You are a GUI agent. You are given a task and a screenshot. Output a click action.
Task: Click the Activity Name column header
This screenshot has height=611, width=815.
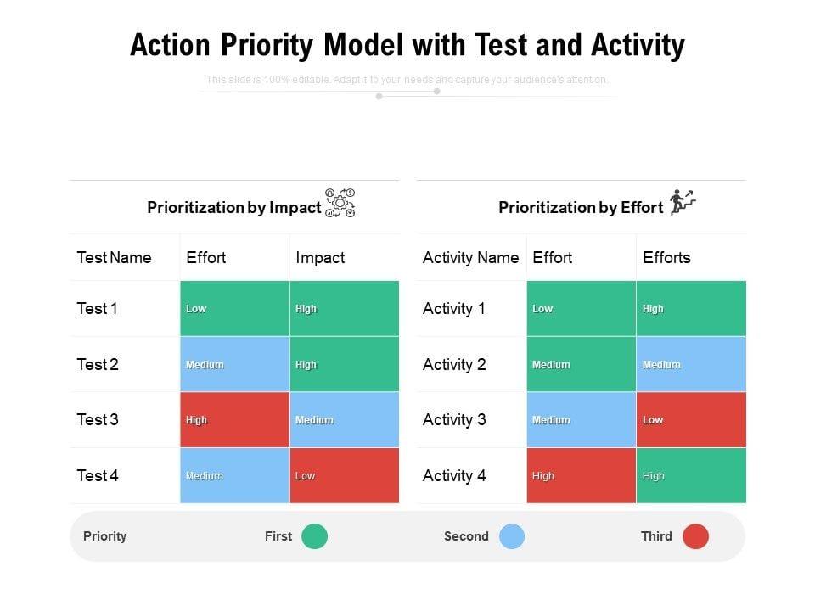coord(470,257)
